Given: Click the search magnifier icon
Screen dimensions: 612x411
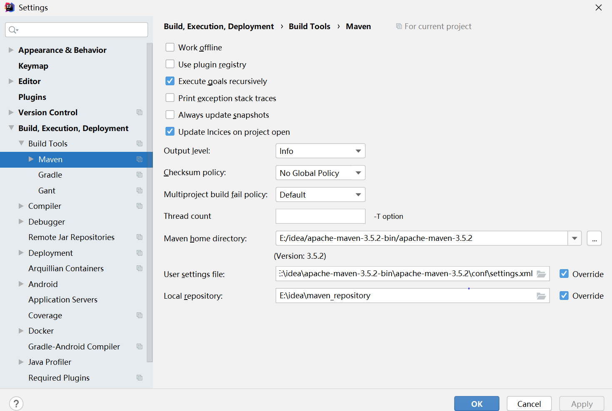Looking at the screenshot, I should [x=13, y=30].
